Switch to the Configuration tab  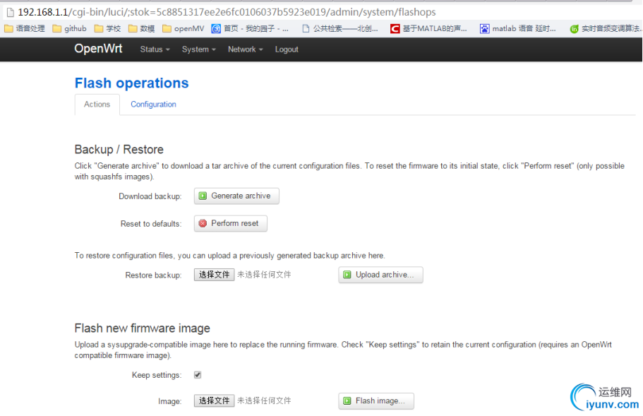[x=153, y=105]
